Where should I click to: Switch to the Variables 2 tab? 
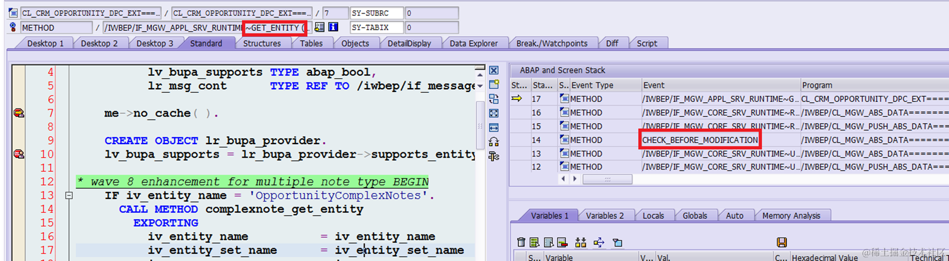click(x=605, y=216)
